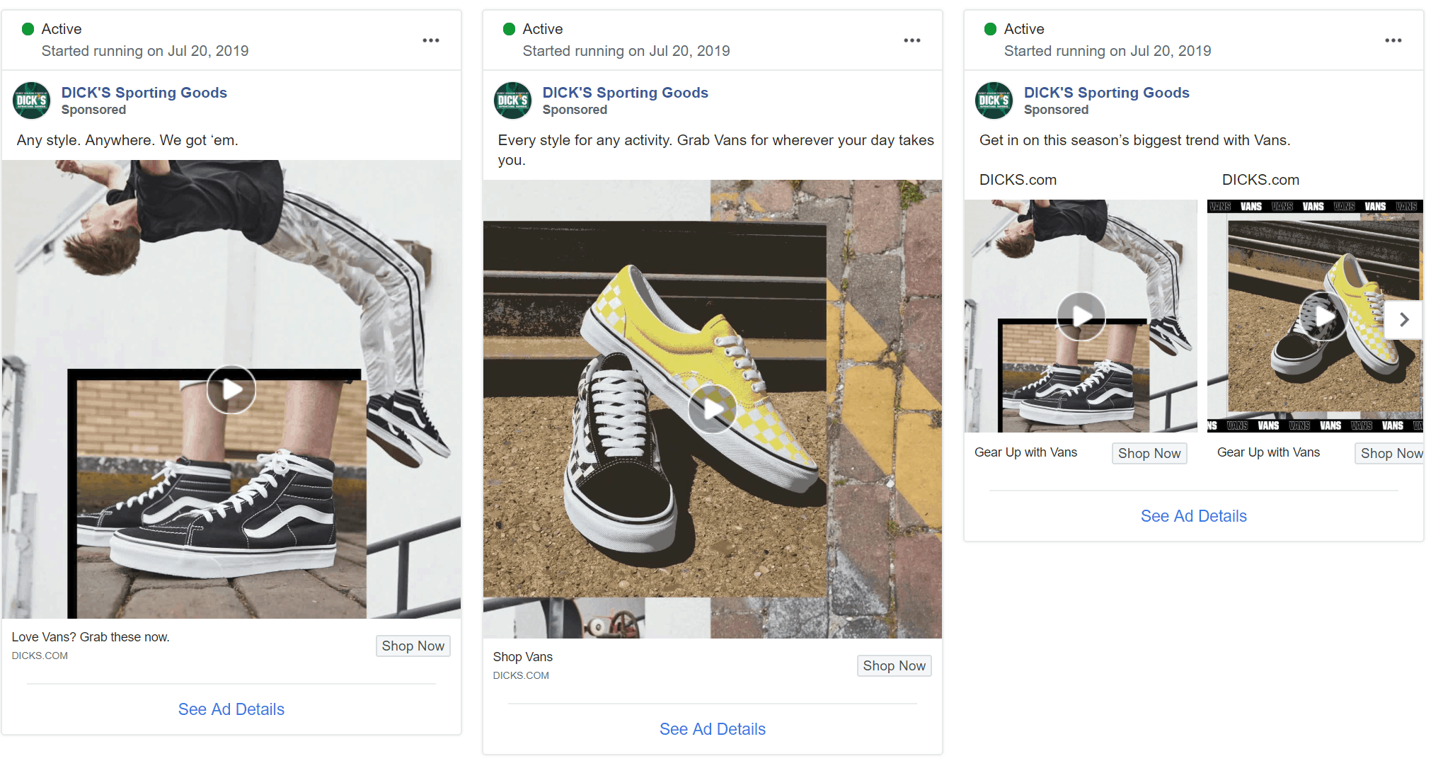The width and height of the screenshot is (1443, 761).
Task: Click the green Active status dot on middle ad
Action: tap(510, 29)
